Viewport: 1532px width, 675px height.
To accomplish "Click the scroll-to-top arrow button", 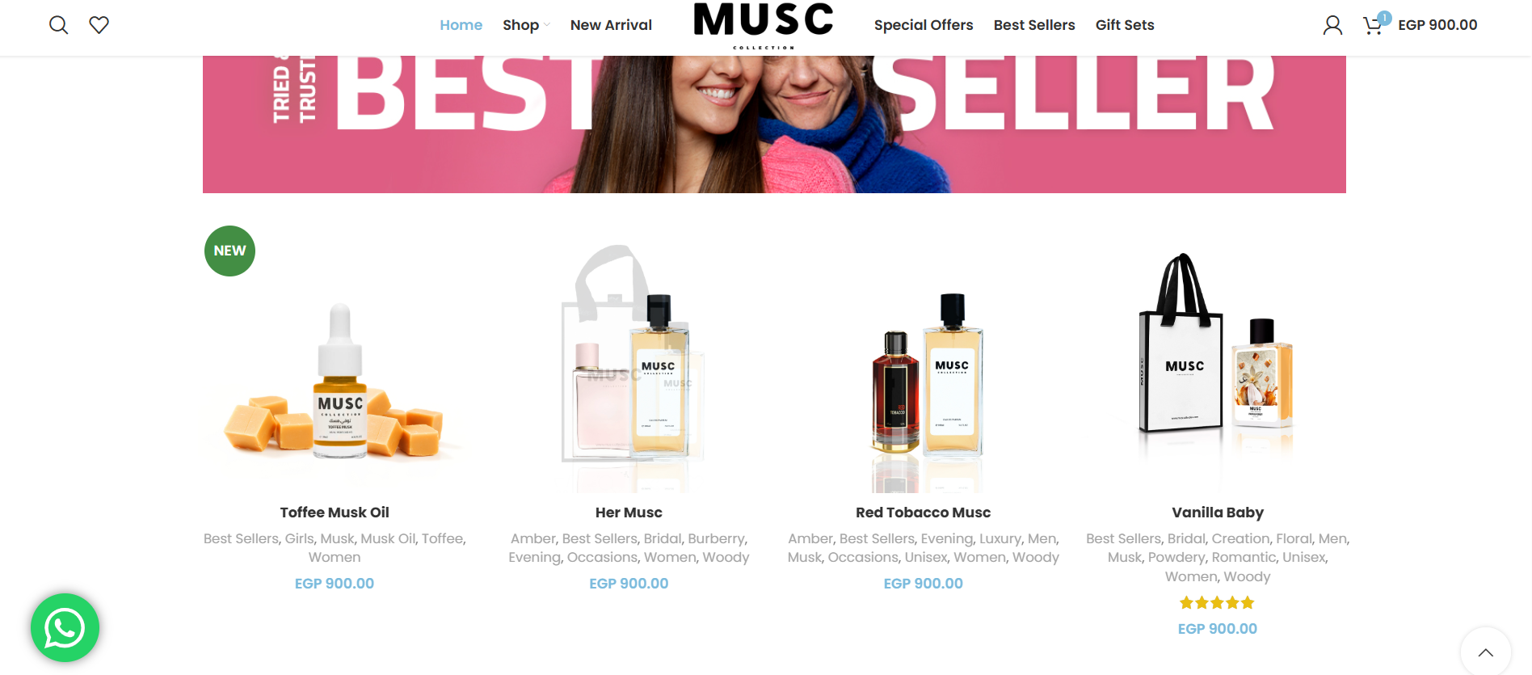I will coord(1485,652).
